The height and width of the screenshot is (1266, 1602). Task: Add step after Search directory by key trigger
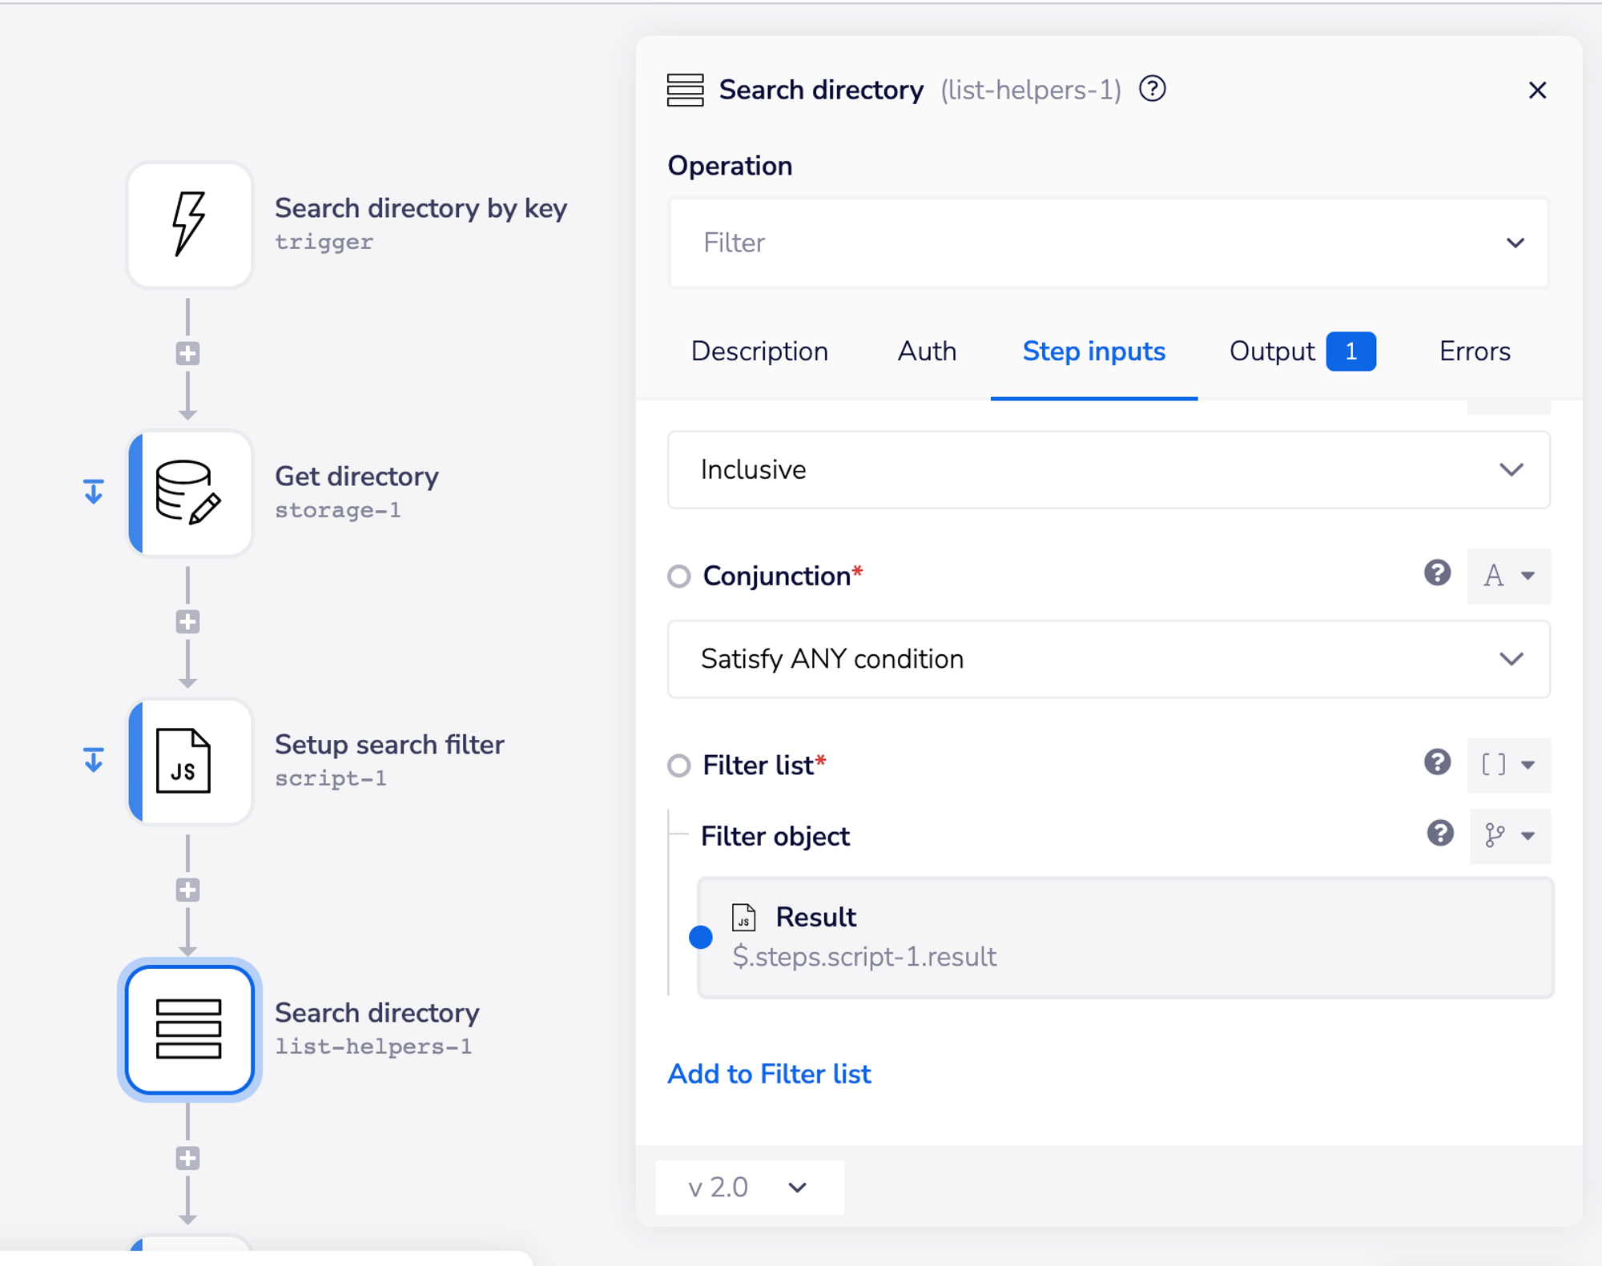tap(187, 354)
